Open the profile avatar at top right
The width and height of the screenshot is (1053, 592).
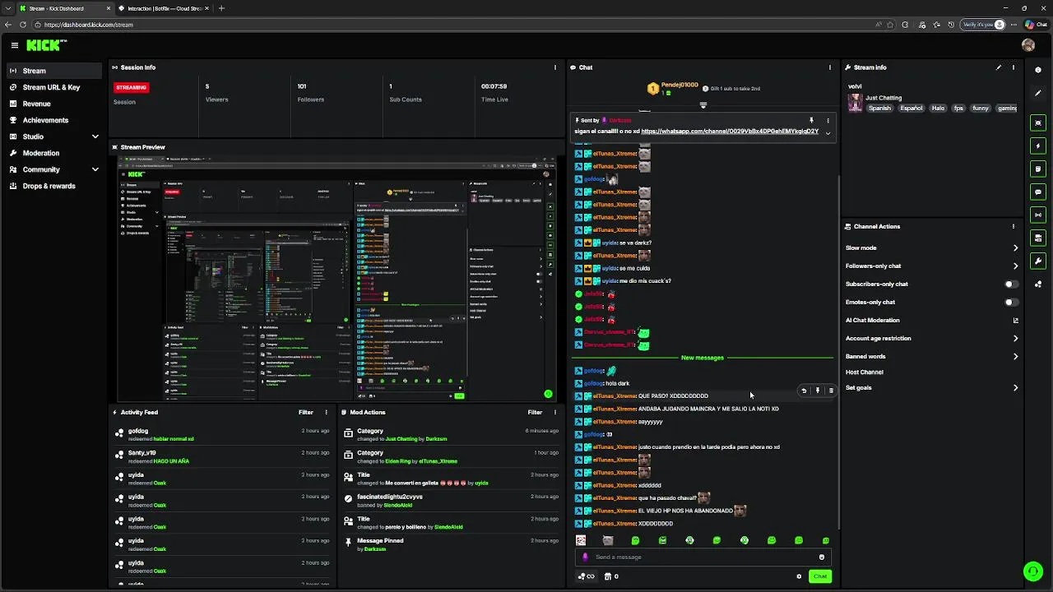click(x=1028, y=45)
